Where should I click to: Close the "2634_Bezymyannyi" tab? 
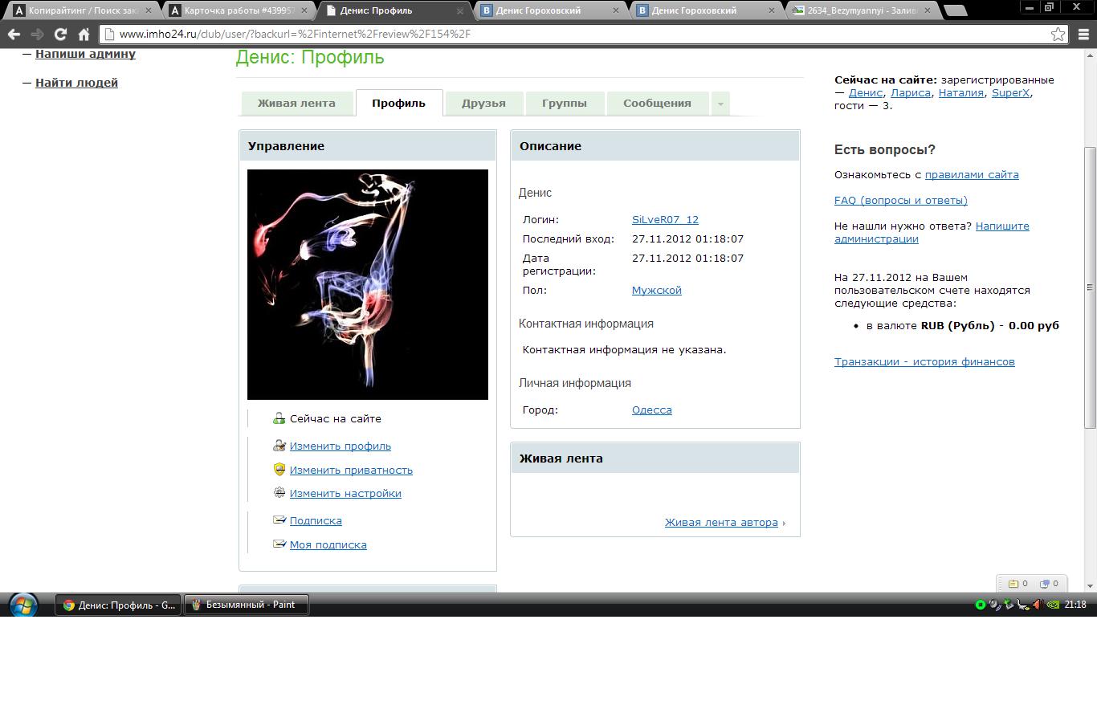click(928, 10)
